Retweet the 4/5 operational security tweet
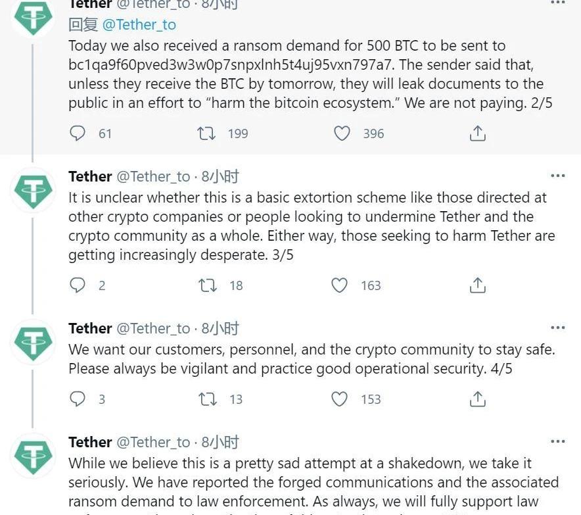Image resolution: width=581 pixels, height=515 pixels. [x=206, y=399]
